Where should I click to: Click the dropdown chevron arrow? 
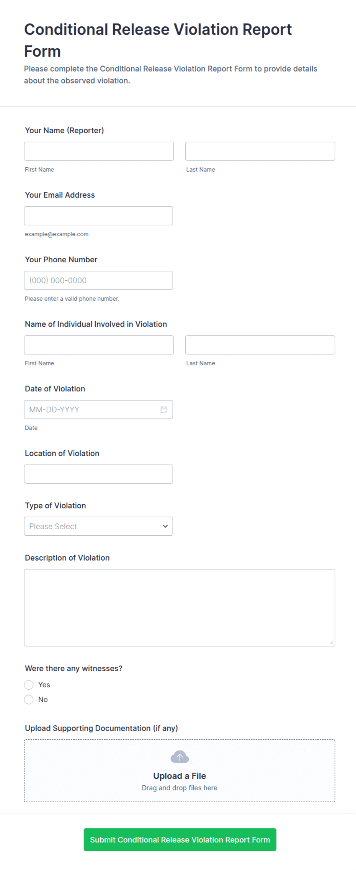click(x=165, y=526)
